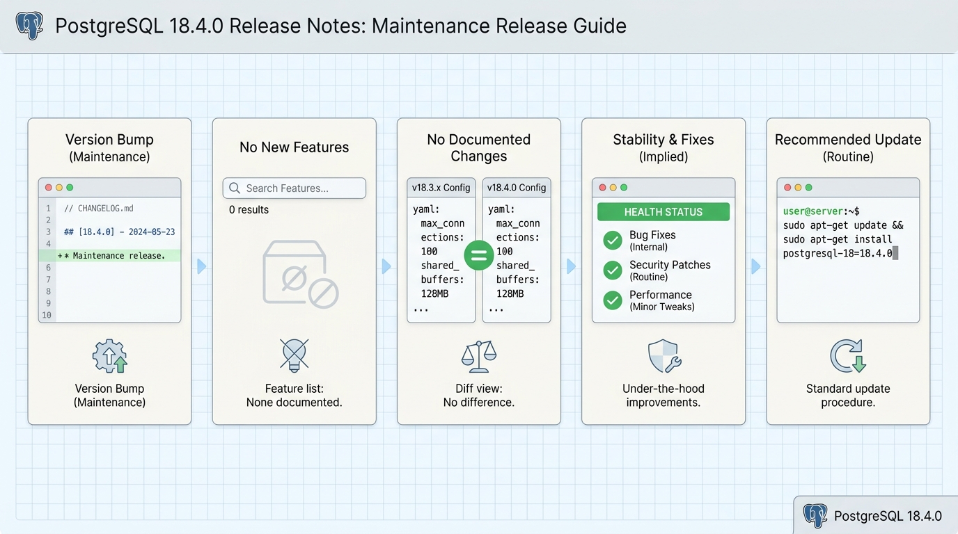This screenshot has height=534, width=958.
Task: Click 'Diff view: No difference.' caption
Action: point(479,396)
